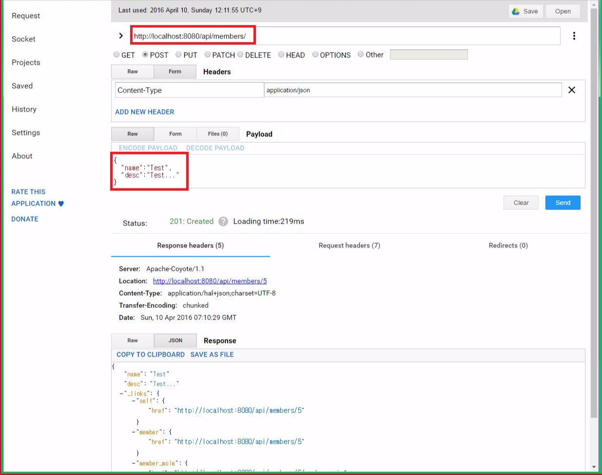Click the DONATE link

tap(25, 219)
